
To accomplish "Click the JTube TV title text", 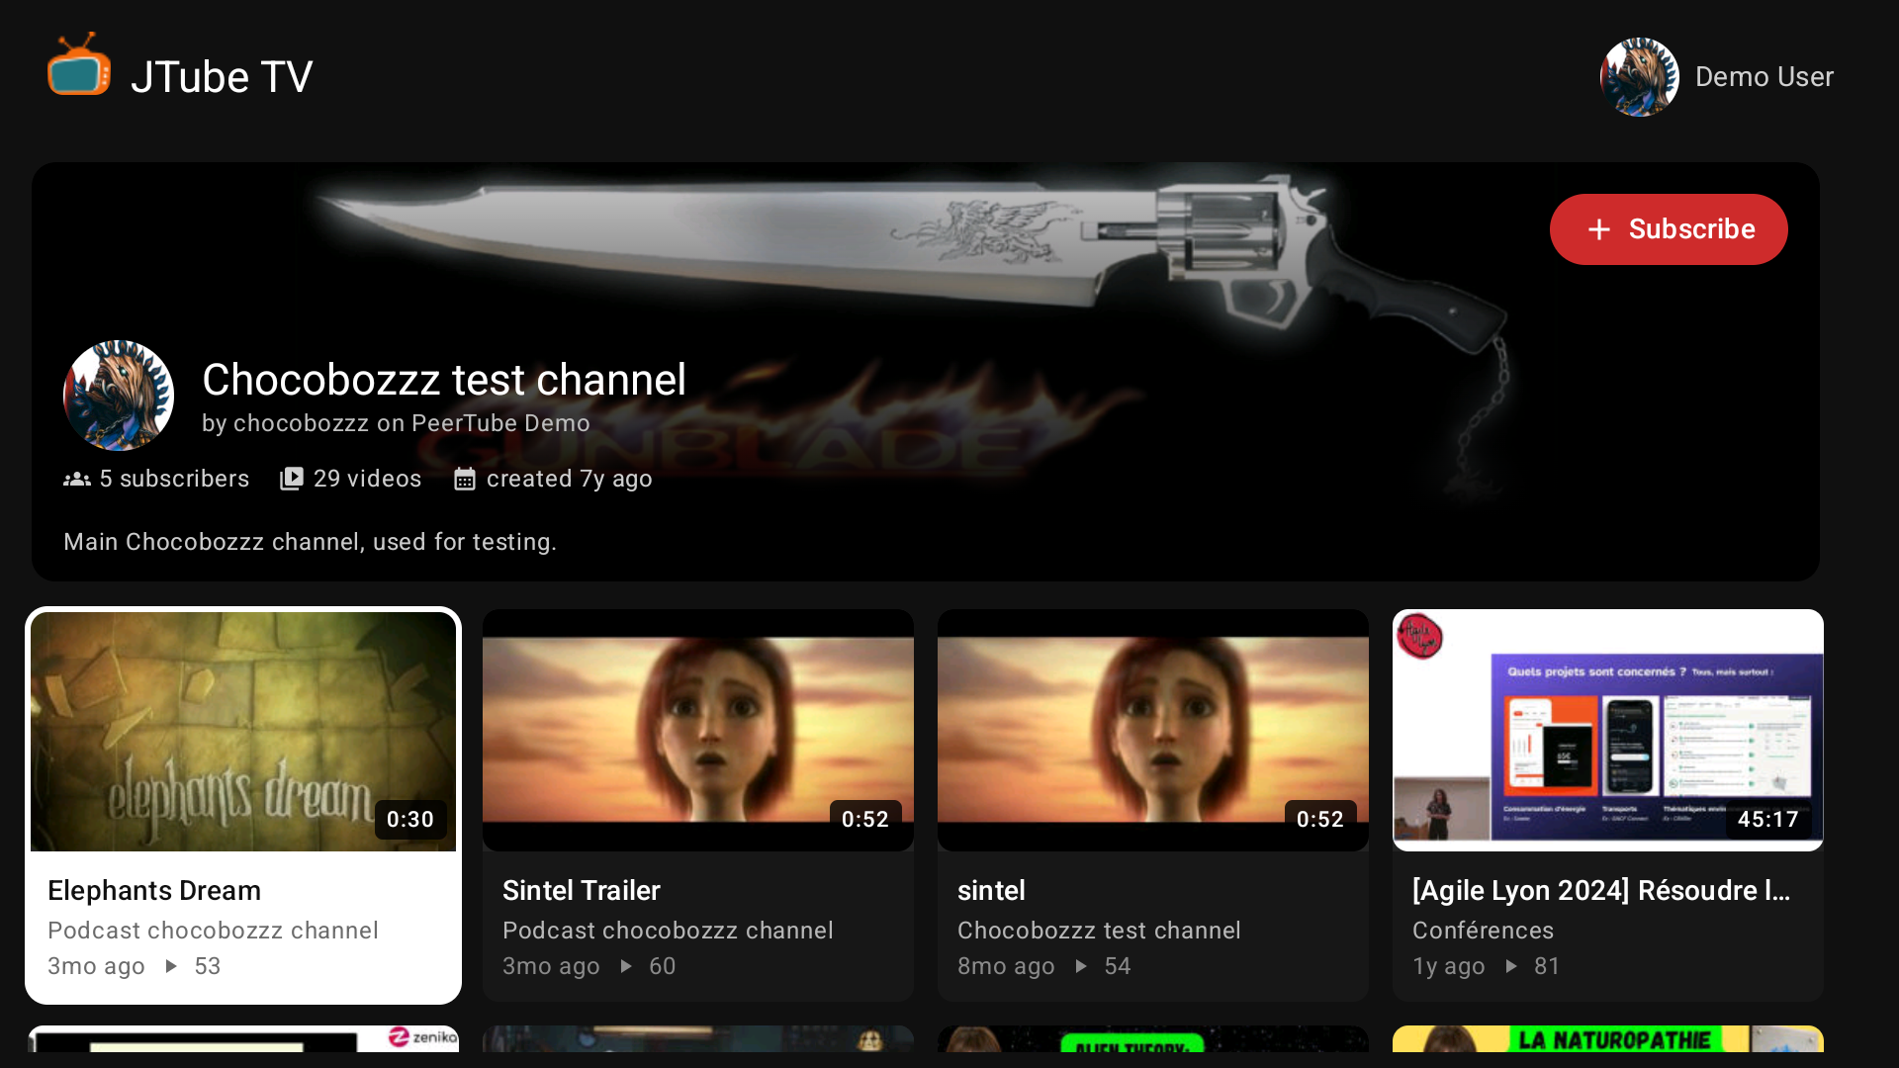I will 222,77.
